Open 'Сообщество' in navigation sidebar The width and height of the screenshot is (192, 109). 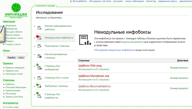[11, 29]
